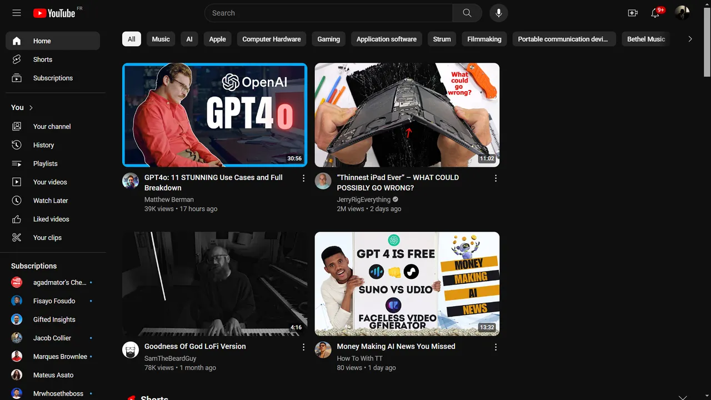This screenshot has height=400, width=711.
Task: Click the YouTube logo
Action: [x=54, y=13]
